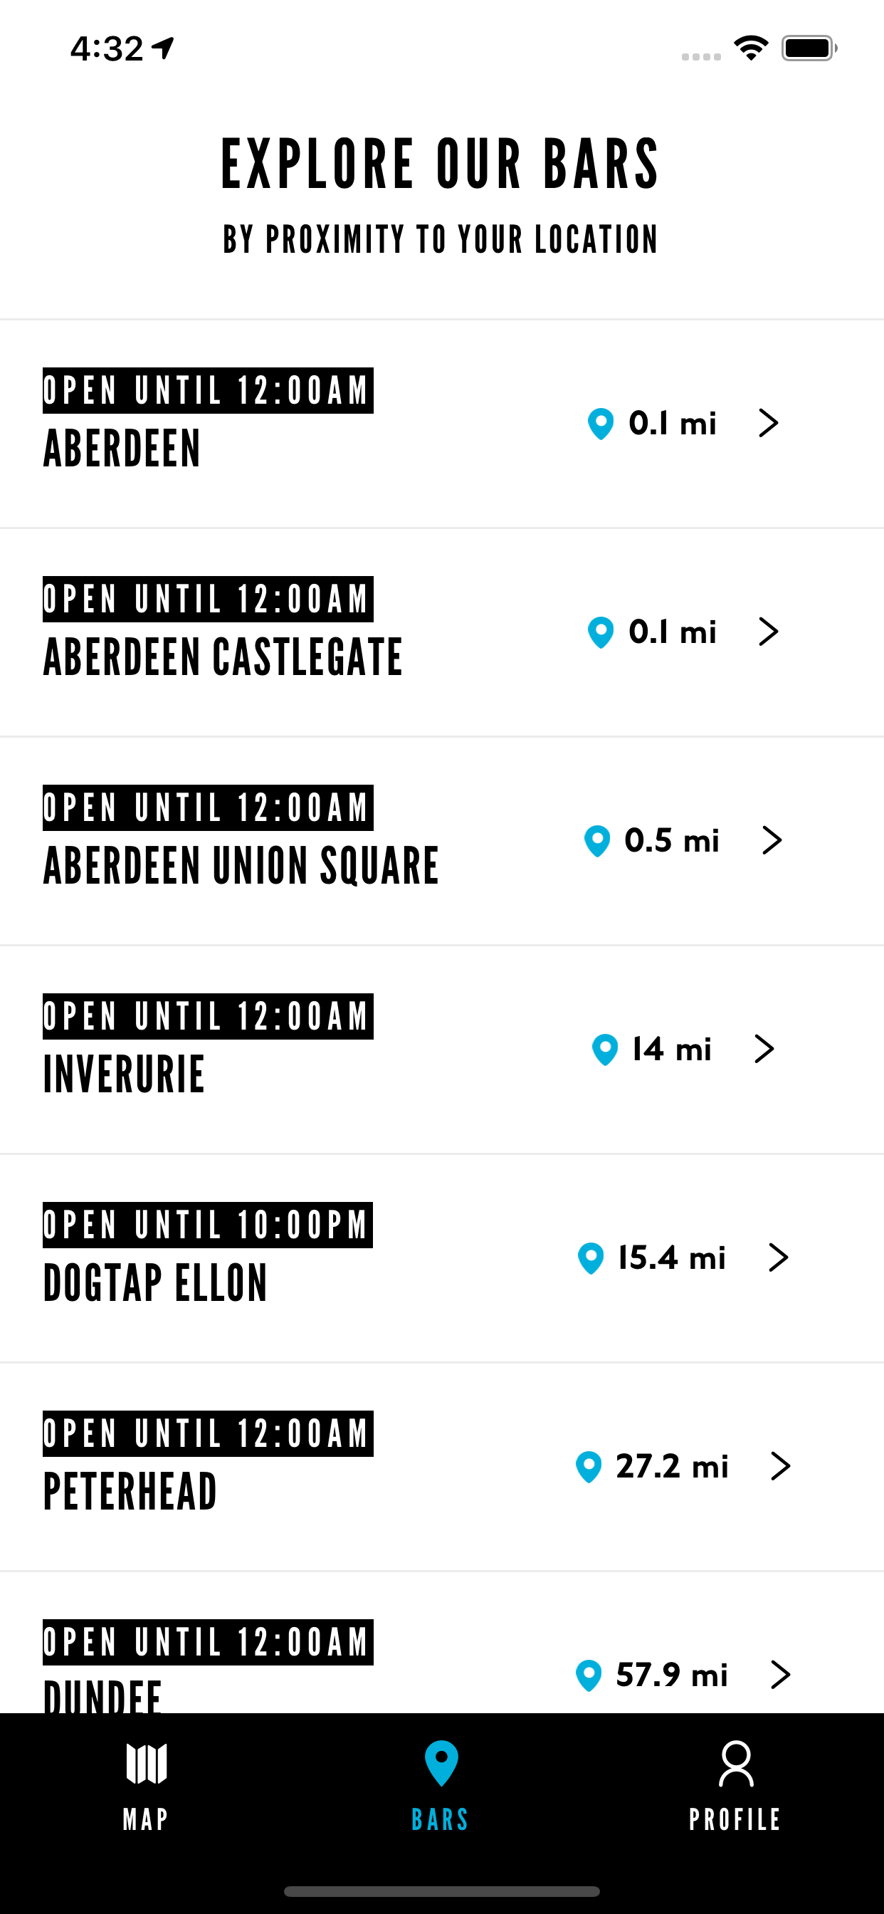This screenshot has height=1914, width=884.
Task: Tap Wi-Fi status icon in status bar
Action: pyautogui.click(x=750, y=48)
